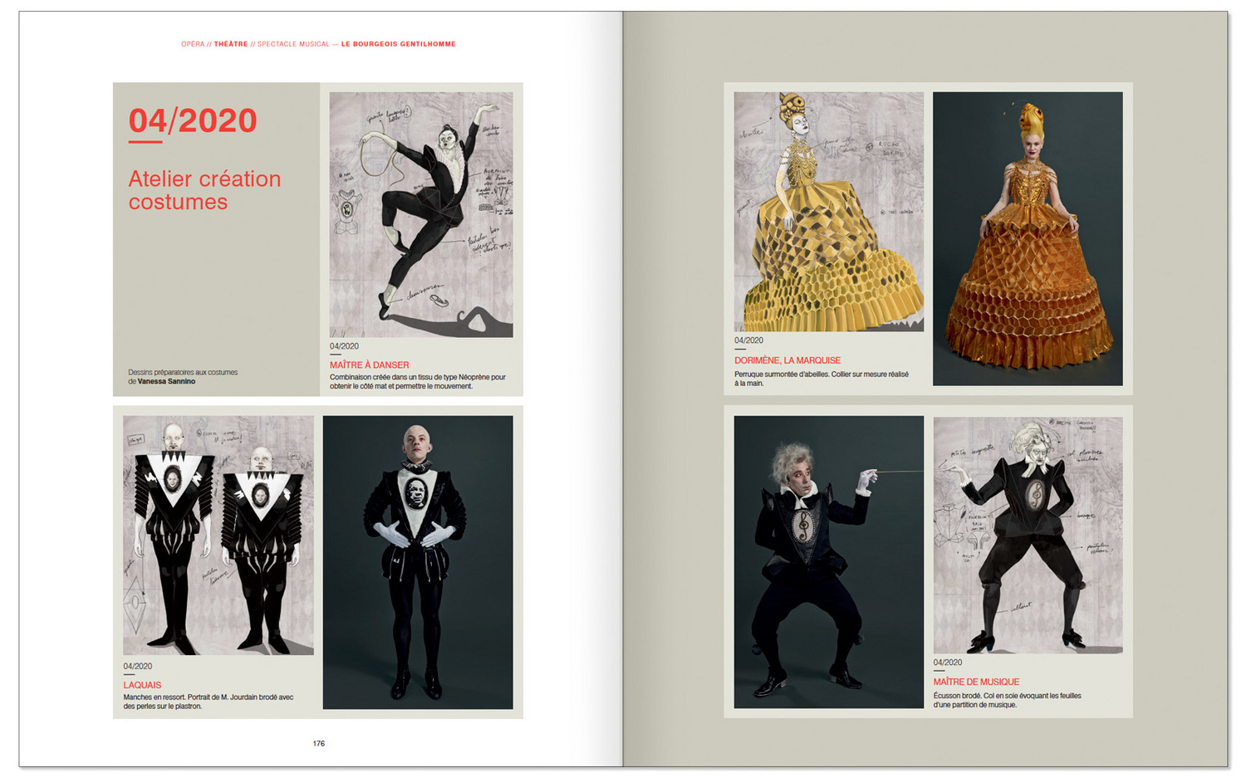The width and height of the screenshot is (1246, 778).
Task: Click the '04/2020' date above 'MAÎTRE À DANSER'
Action: [x=344, y=346]
